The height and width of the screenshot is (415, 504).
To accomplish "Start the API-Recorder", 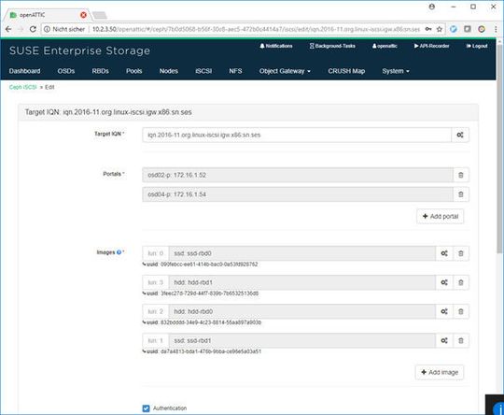I will [432, 46].
